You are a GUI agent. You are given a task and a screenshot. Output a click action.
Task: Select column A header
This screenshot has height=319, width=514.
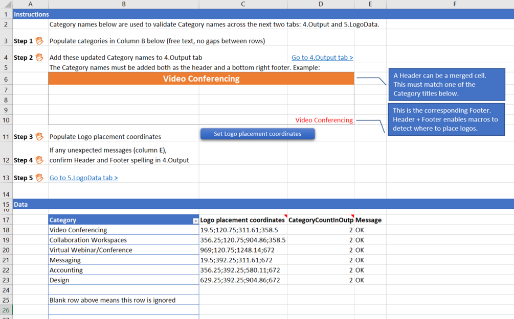31,4
